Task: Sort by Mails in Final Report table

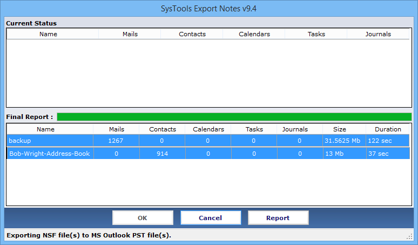Action: click(117, 129)
